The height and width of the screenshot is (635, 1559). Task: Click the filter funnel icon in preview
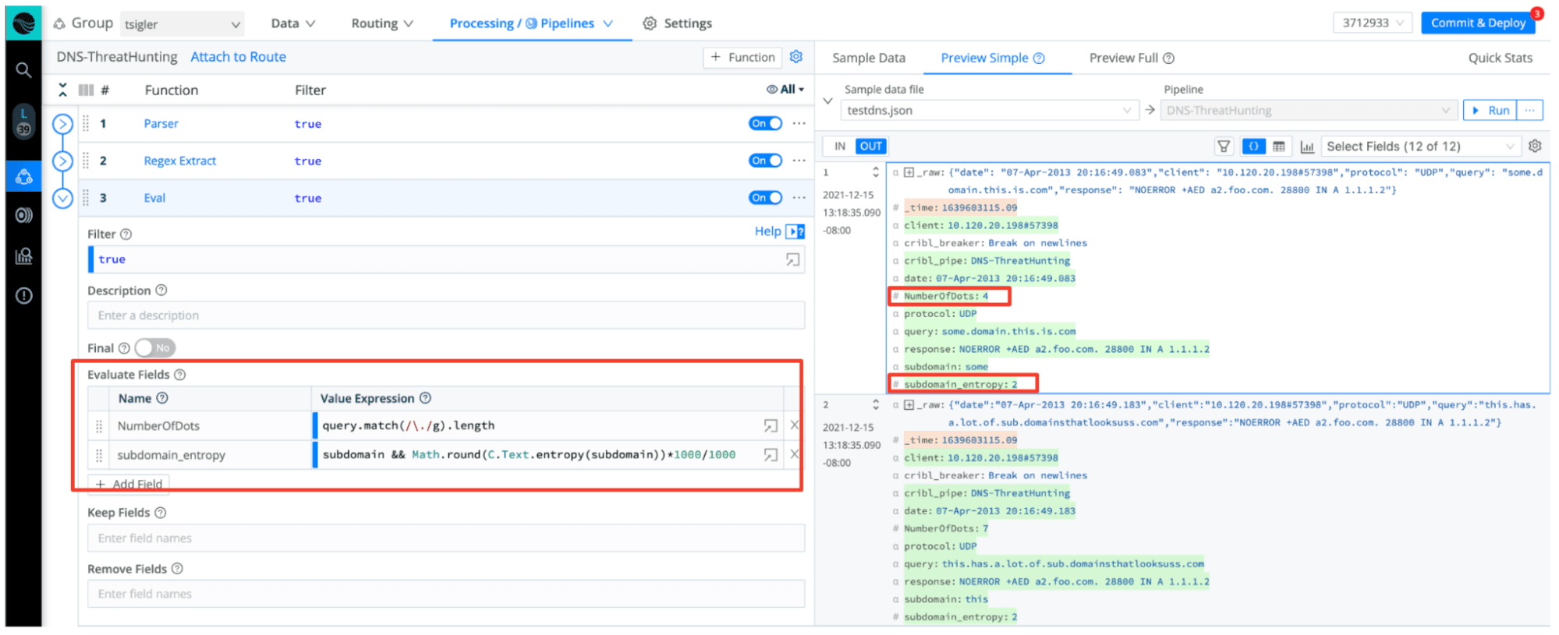(x=1224, y=146)
